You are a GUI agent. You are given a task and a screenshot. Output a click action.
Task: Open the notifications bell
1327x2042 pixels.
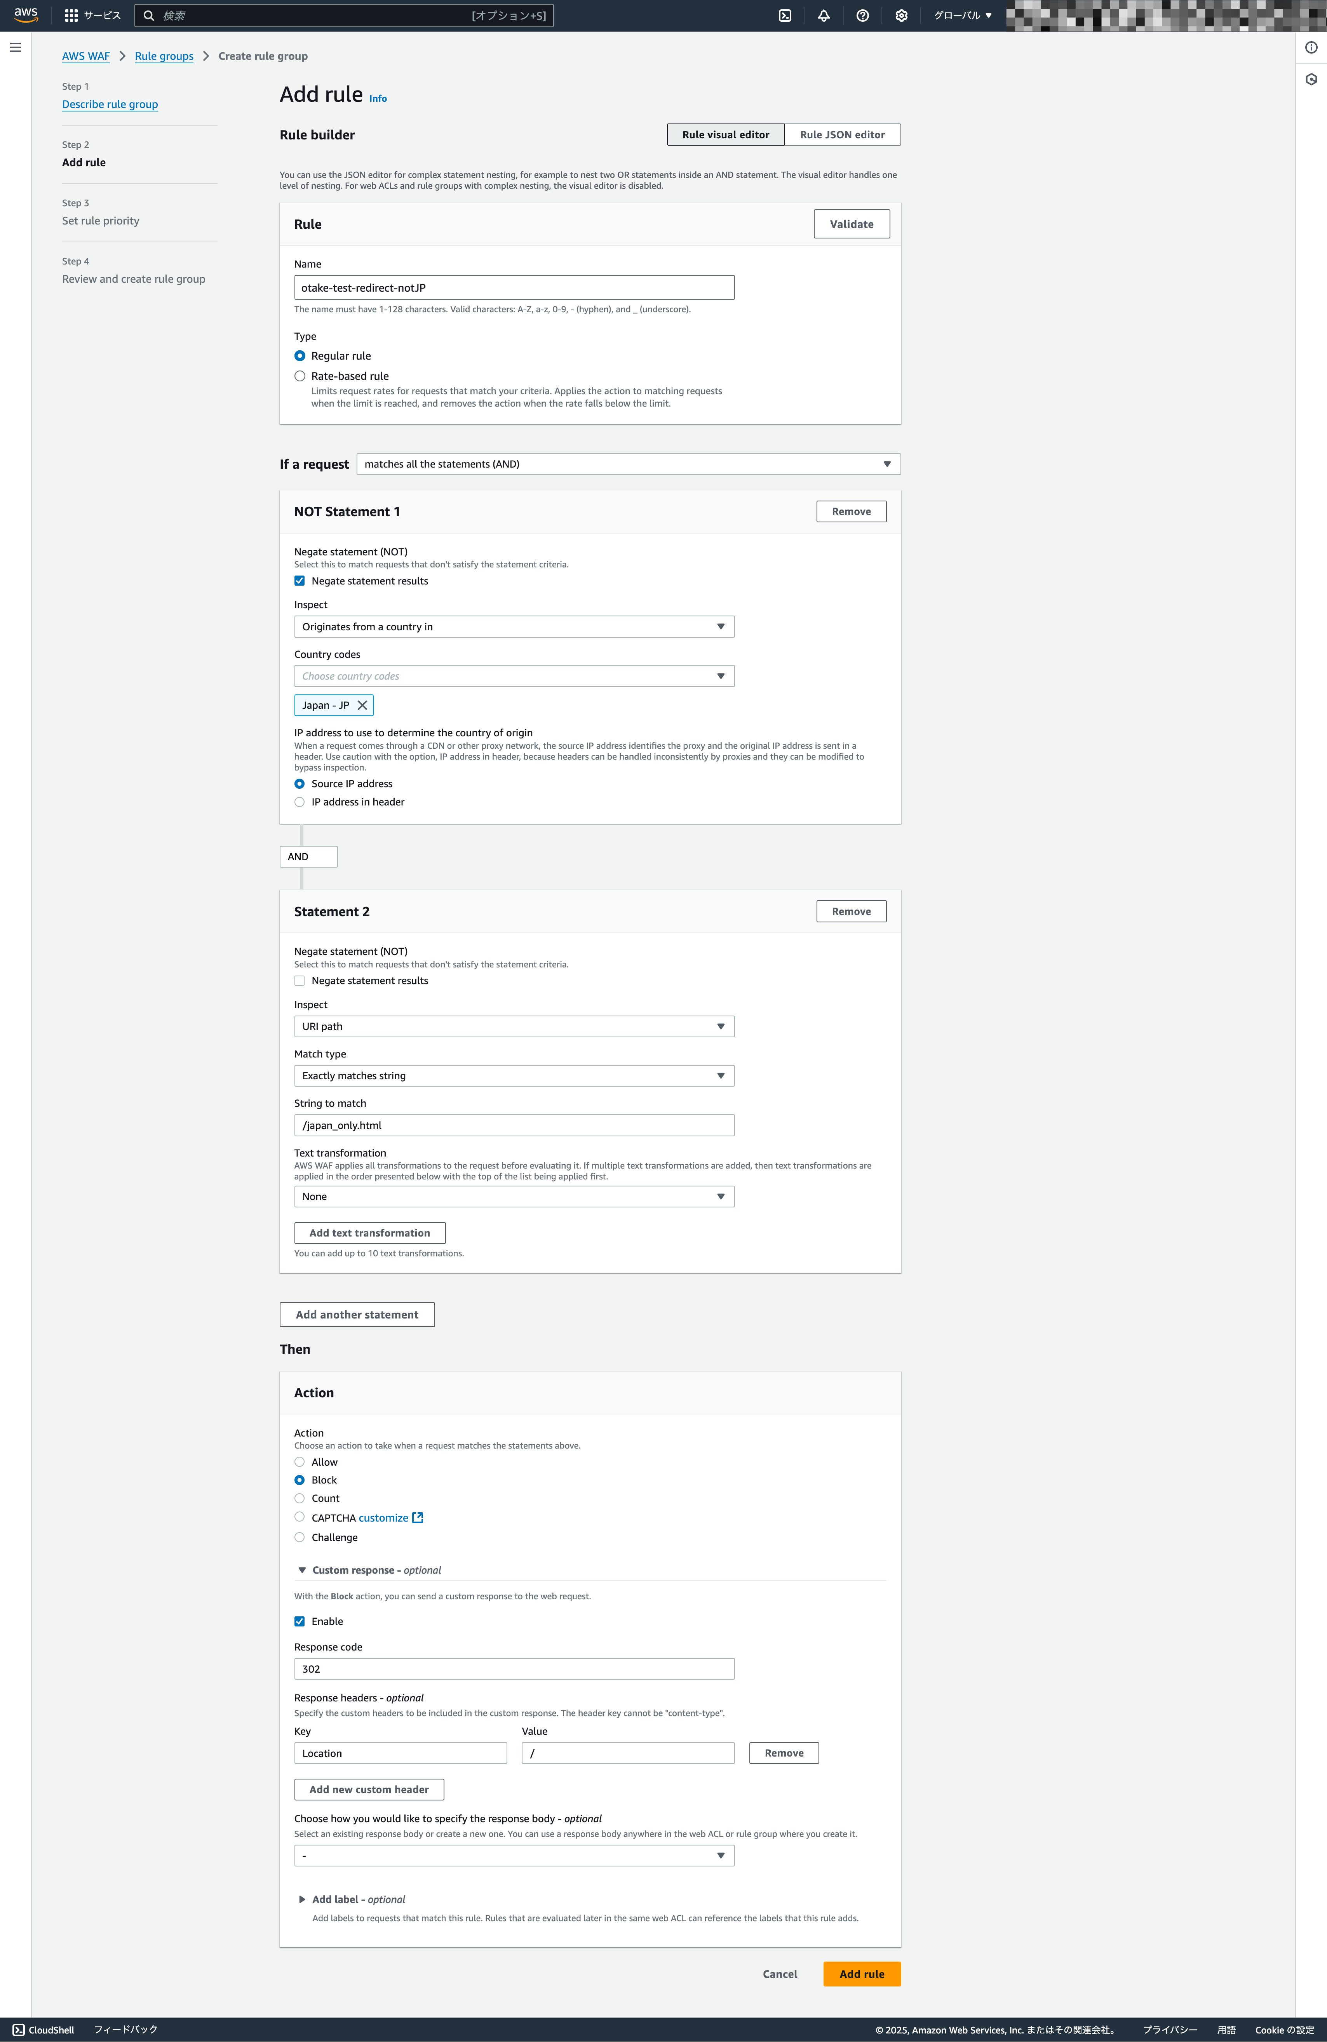click(x=823, y=16)
